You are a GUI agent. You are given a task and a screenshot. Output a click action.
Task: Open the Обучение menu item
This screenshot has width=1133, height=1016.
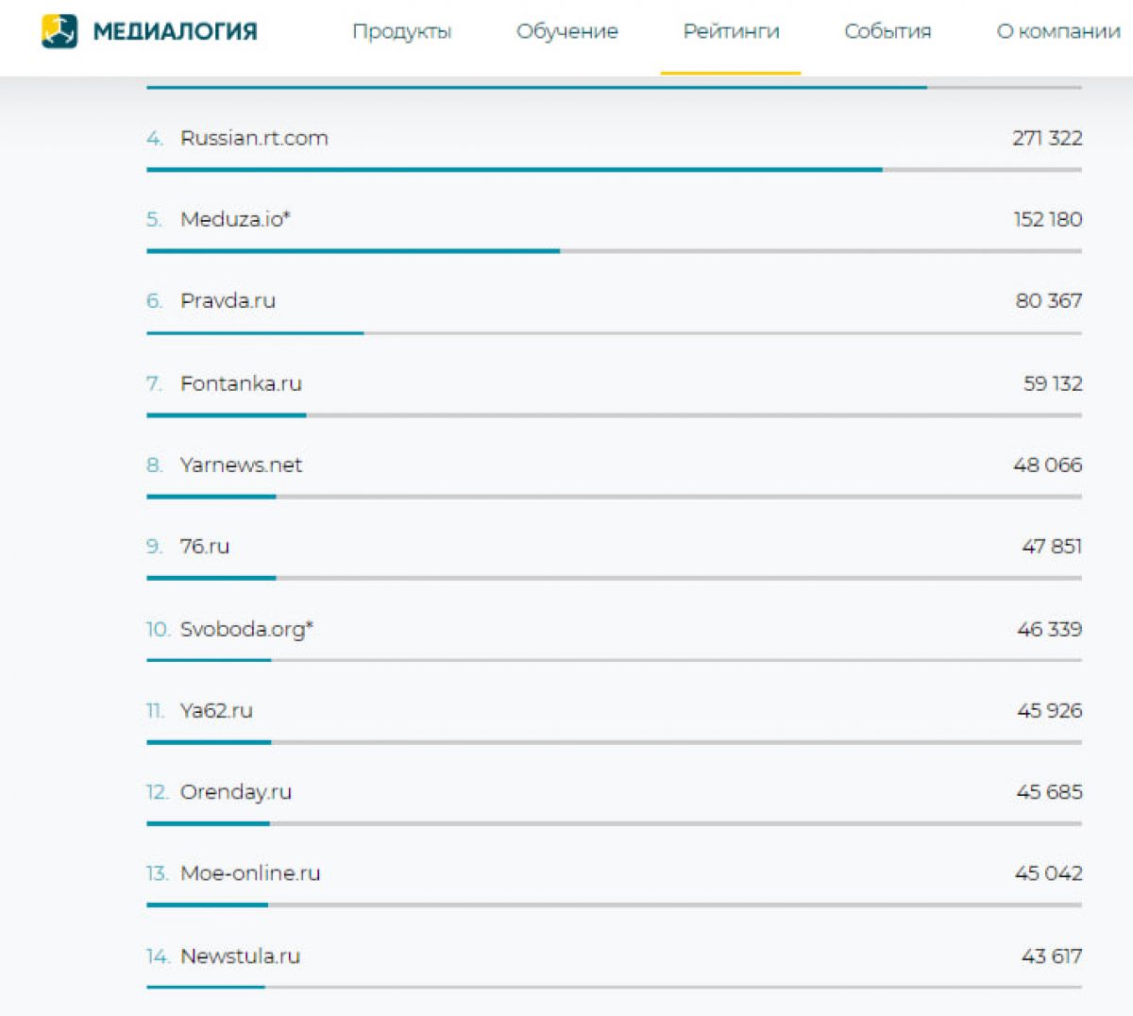(566, 31)
